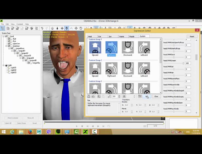Toggle the tongueTip checkbox
The width and height of the screenshot is (202, 154).
[28, 63]
